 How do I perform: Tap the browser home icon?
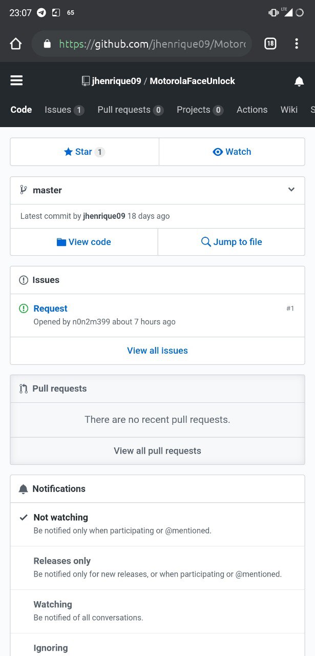tap(16, 44)
